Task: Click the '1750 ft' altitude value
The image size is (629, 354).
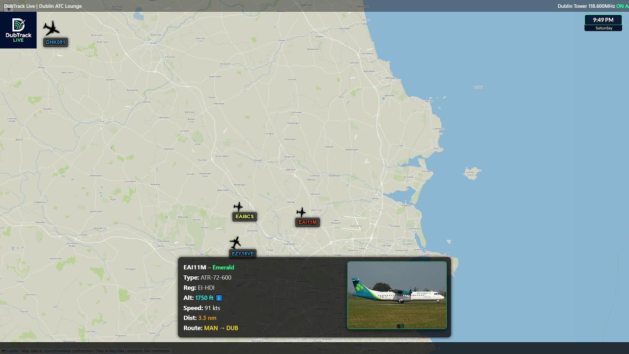Action: (x=204, y=298)
